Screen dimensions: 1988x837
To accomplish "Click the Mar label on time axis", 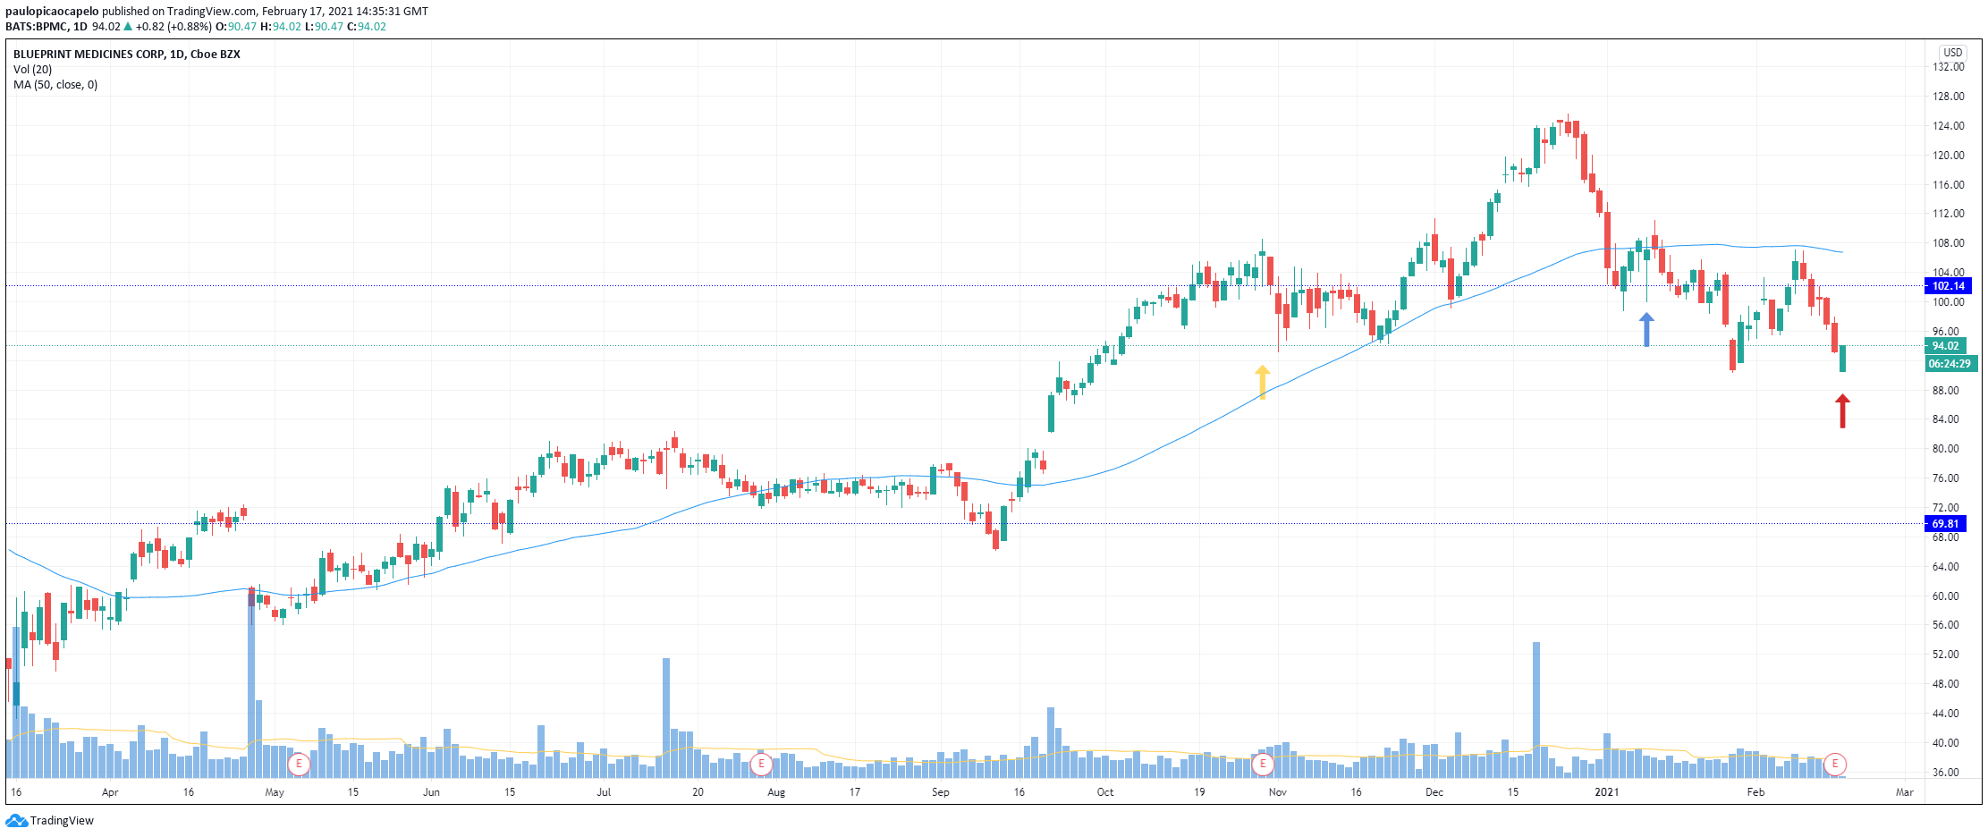I will [x=1905, y=792].
